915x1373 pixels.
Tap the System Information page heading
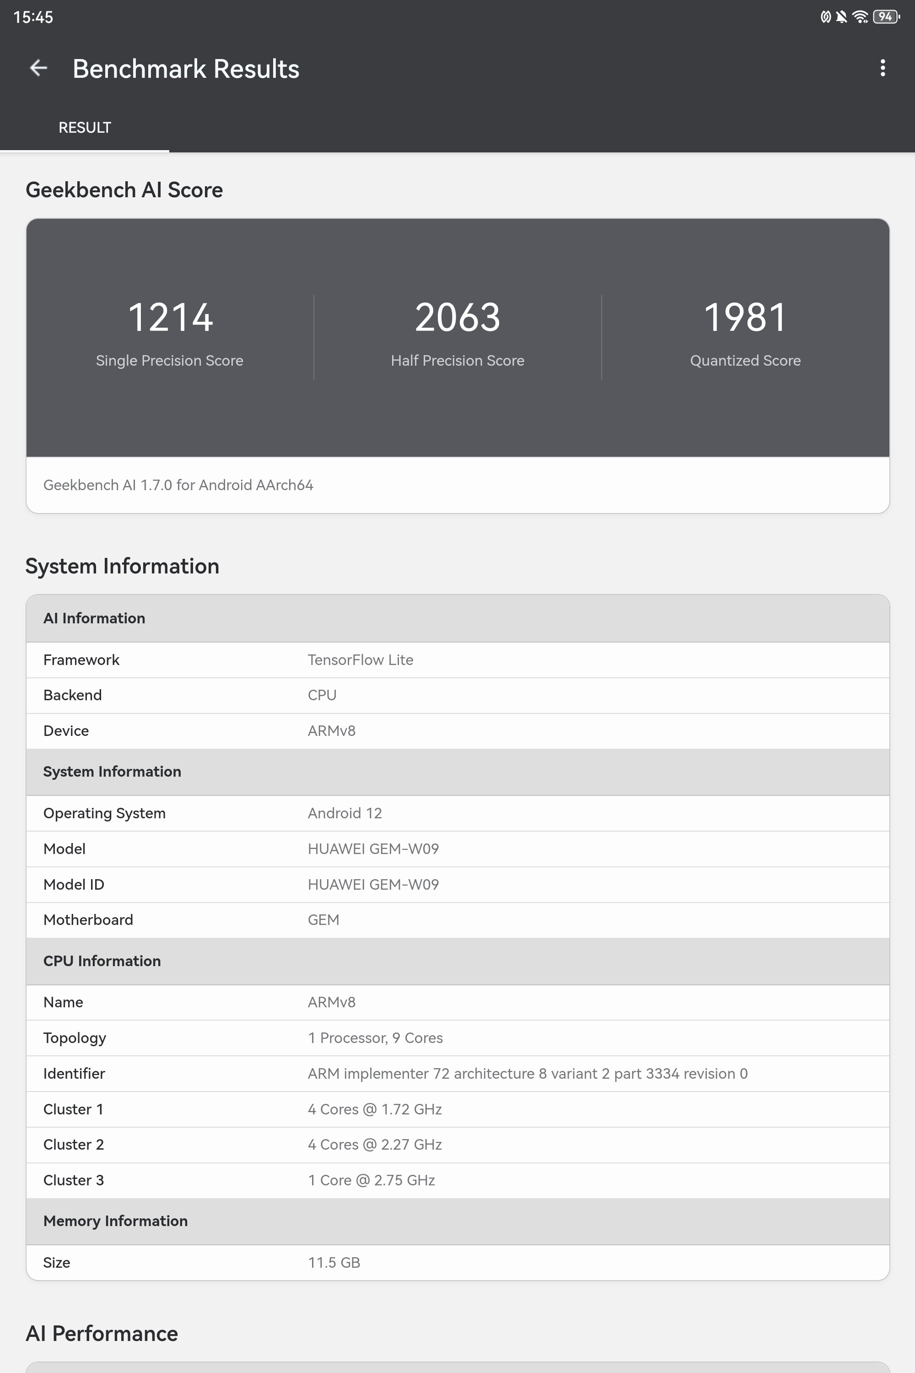[x=123, y=566]
